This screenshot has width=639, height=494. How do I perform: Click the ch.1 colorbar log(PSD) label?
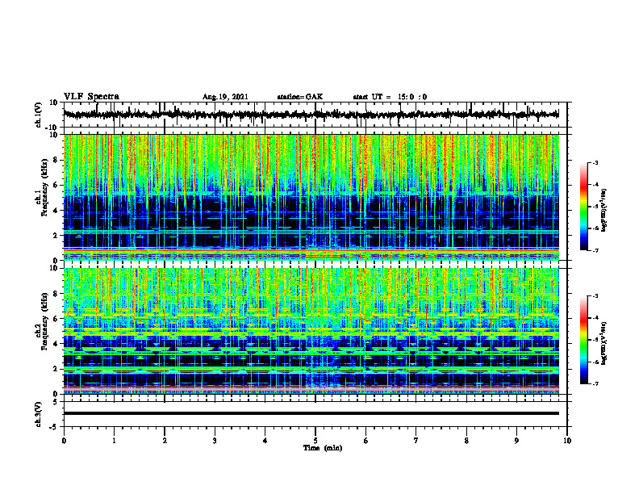604,210
